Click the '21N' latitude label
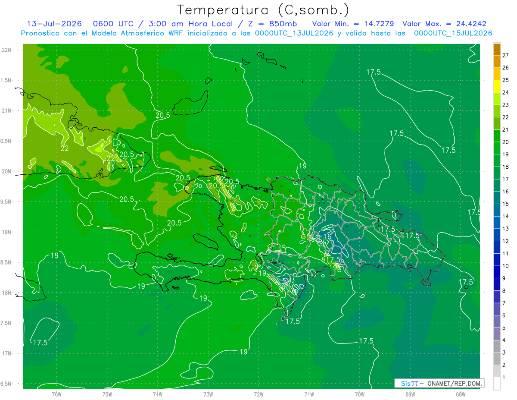517x400 pixels. point(7,111)
